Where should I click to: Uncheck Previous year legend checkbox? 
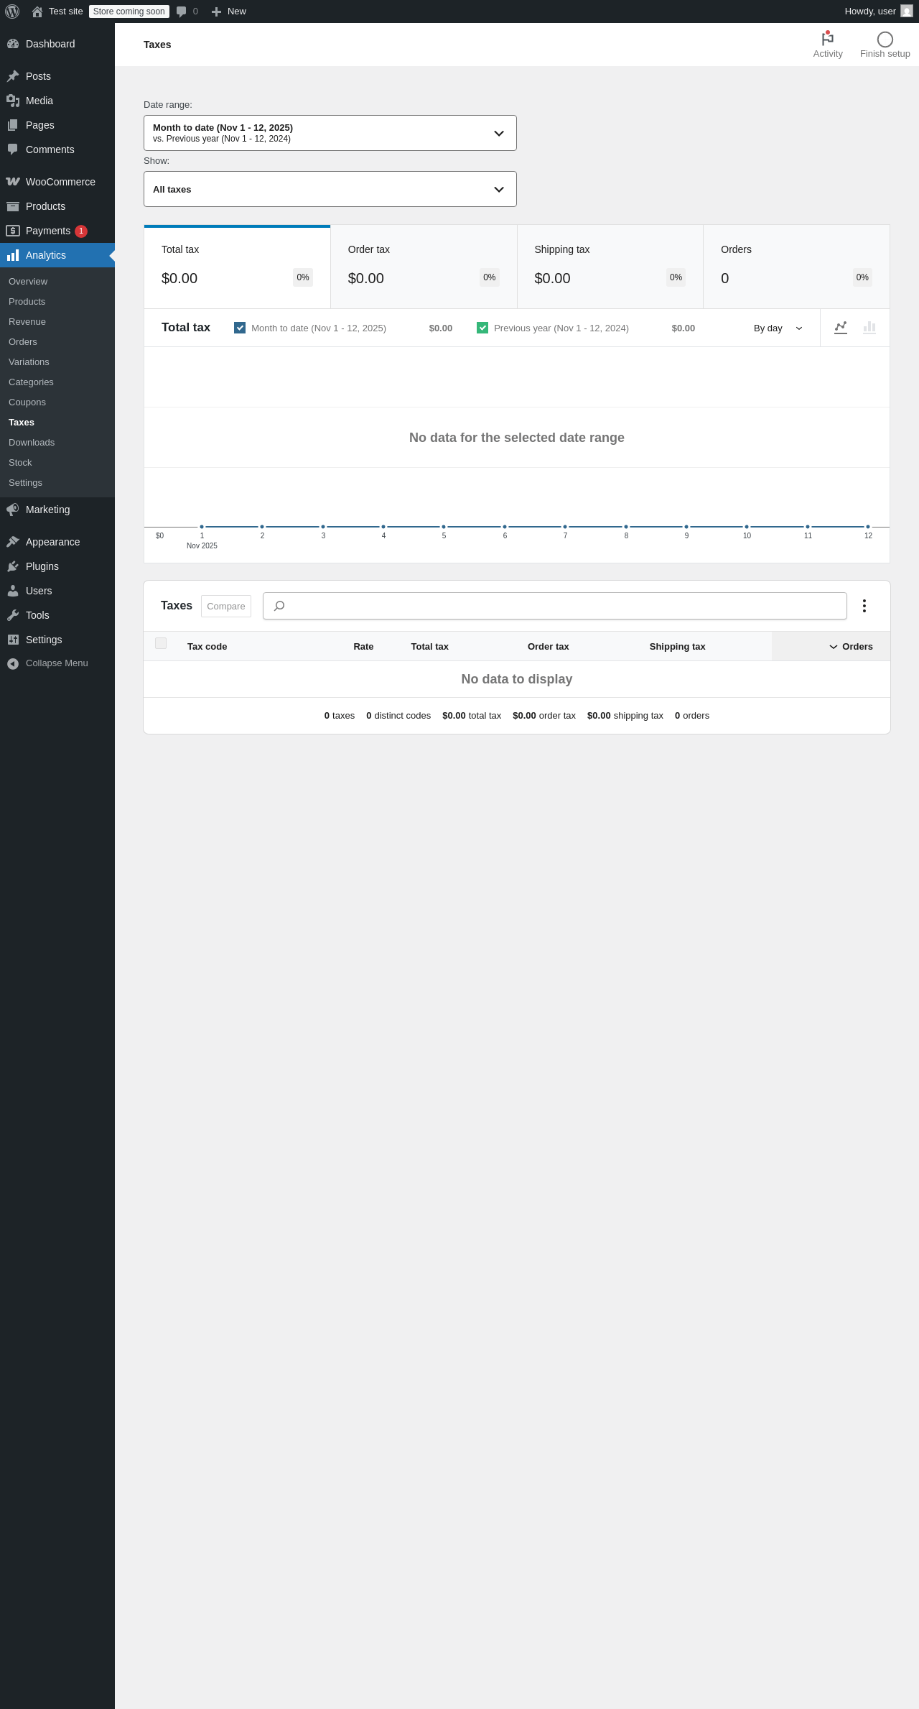coord(482,328)
